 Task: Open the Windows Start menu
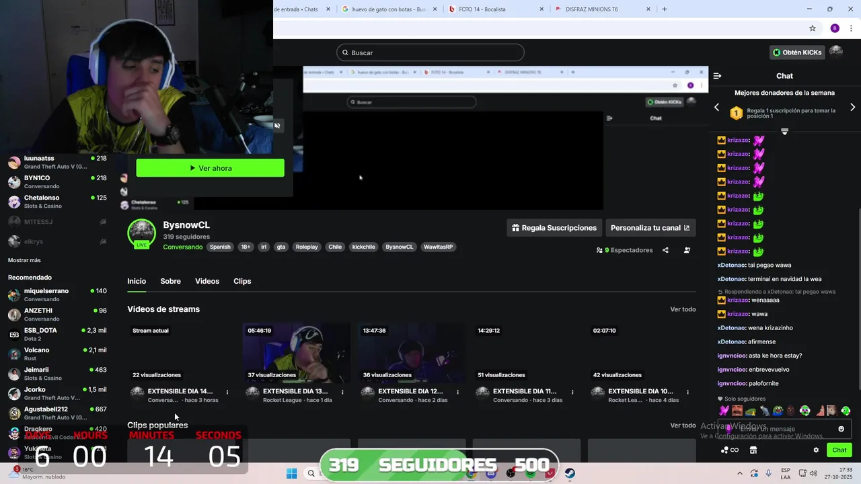tap(291, 473)
